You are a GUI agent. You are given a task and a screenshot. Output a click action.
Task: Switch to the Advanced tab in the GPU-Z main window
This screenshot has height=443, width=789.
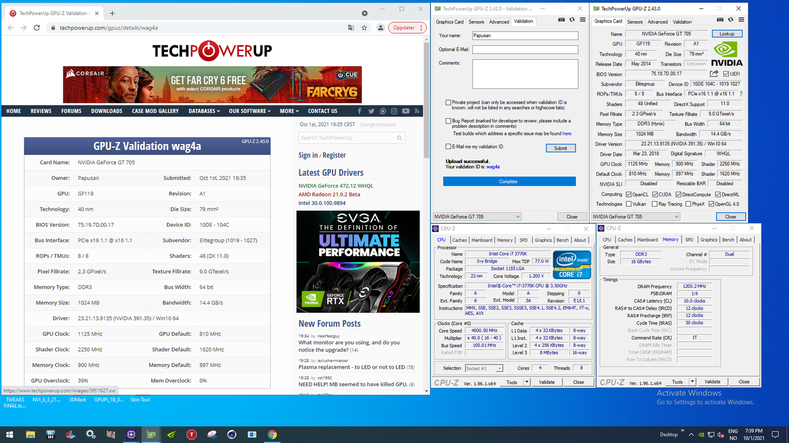(657, 22)
